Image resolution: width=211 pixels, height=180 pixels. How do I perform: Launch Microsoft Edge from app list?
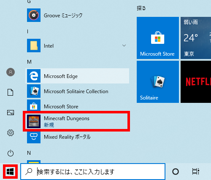pyautogui.click(x=77, y=76)
